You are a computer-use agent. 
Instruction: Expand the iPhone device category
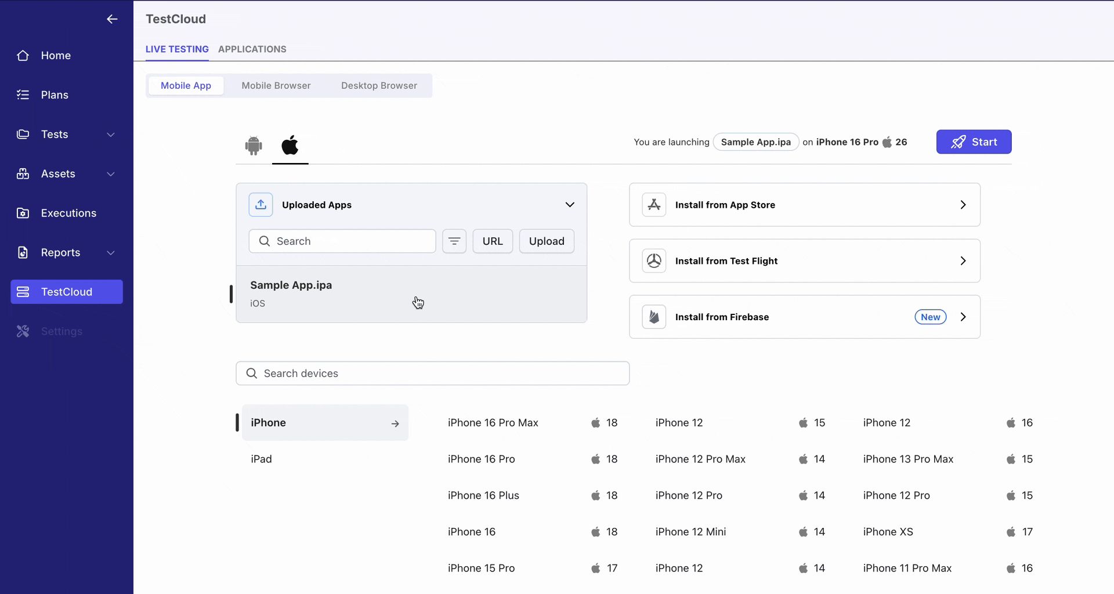(395, 423)
